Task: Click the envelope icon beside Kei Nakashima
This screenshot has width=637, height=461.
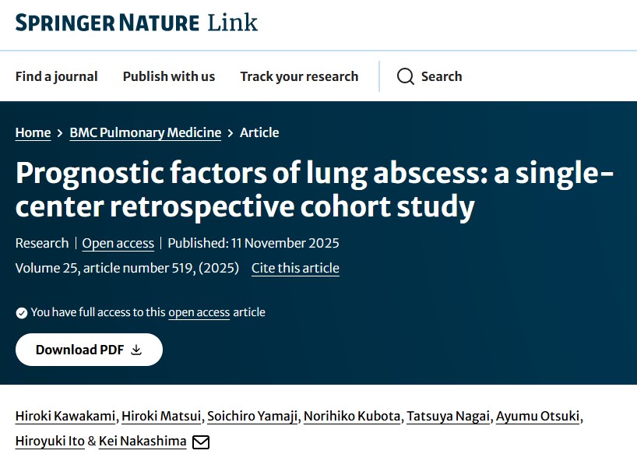Action: (x=201, y=442)
